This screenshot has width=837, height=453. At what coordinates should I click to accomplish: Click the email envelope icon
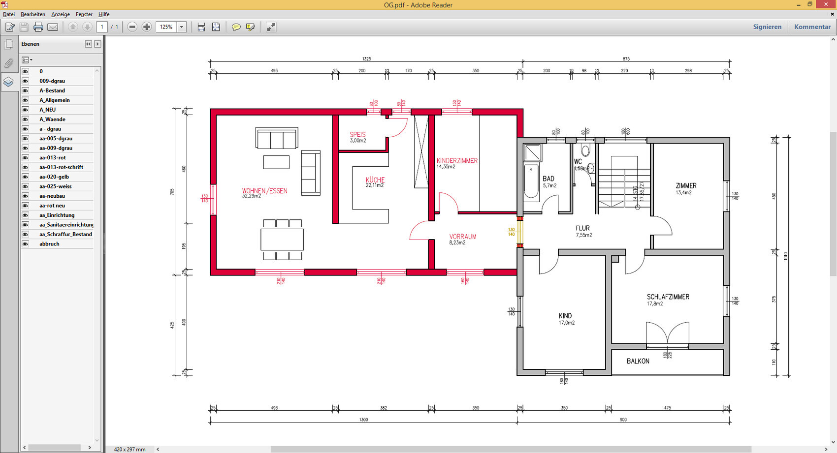tap(53, 27)
